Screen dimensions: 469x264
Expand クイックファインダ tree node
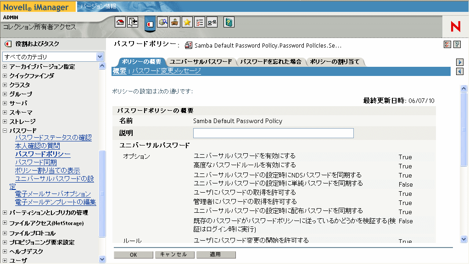(x=5, y=76)
